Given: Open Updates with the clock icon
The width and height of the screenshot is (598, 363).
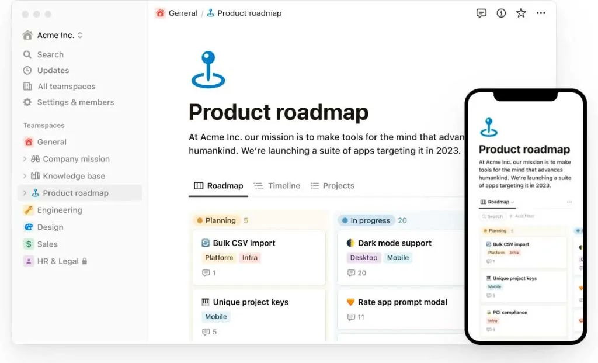Looking at the screenshot, I should click(x=27, y=71).
